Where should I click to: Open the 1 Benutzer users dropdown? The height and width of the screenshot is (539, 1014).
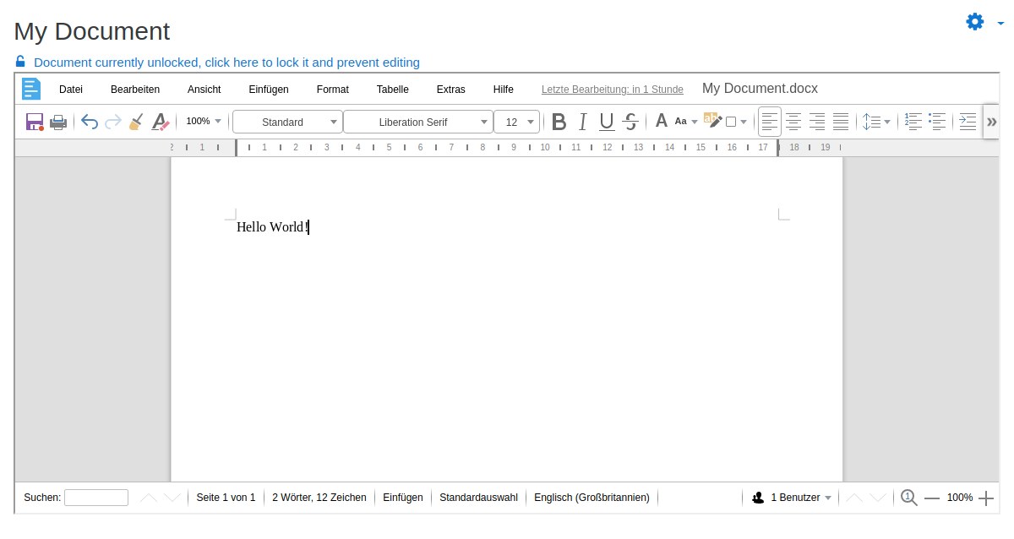pos(792,498)
